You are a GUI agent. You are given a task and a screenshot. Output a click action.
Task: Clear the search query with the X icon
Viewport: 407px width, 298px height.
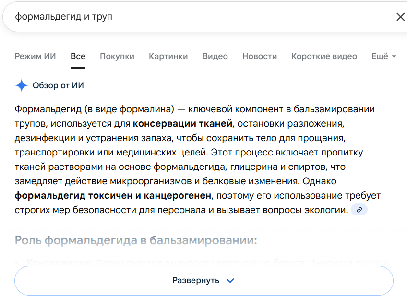click(x=400, y=17)
